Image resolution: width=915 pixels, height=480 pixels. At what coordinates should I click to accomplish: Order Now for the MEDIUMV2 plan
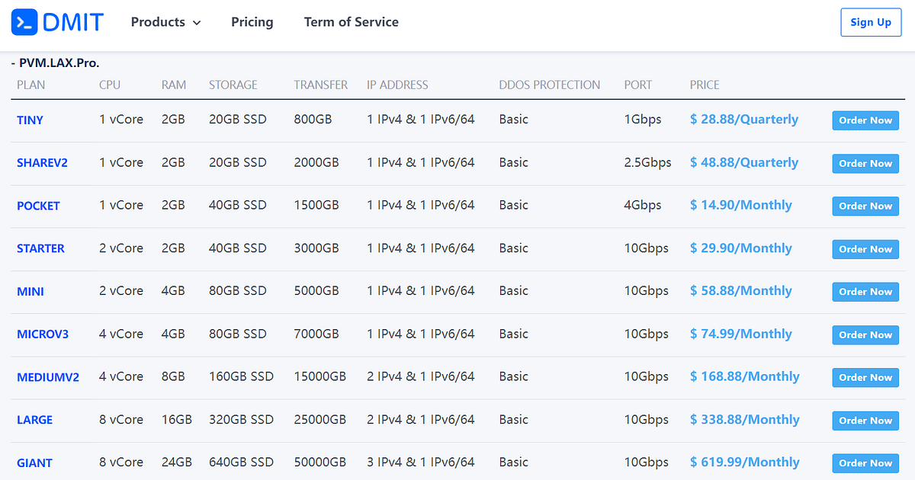click(x=865, y=376)
